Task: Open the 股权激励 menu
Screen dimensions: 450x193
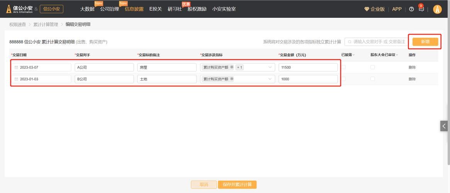Action: 197,9
